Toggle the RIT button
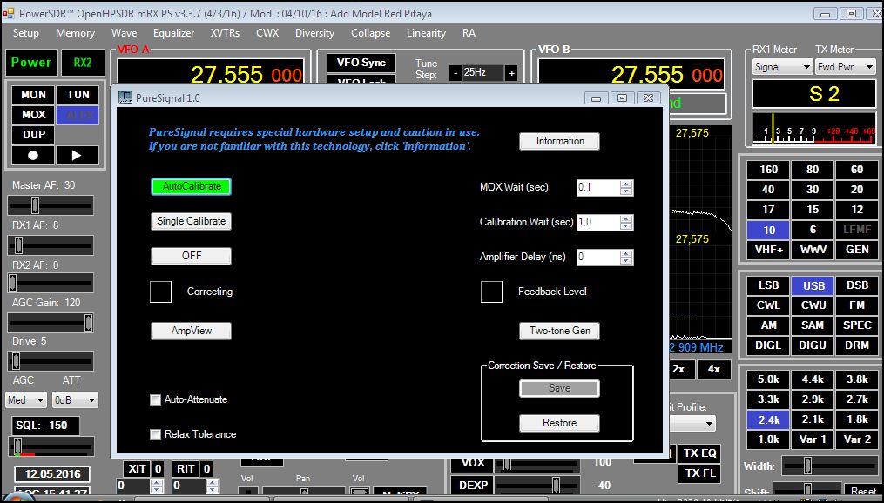 [186, 469]
